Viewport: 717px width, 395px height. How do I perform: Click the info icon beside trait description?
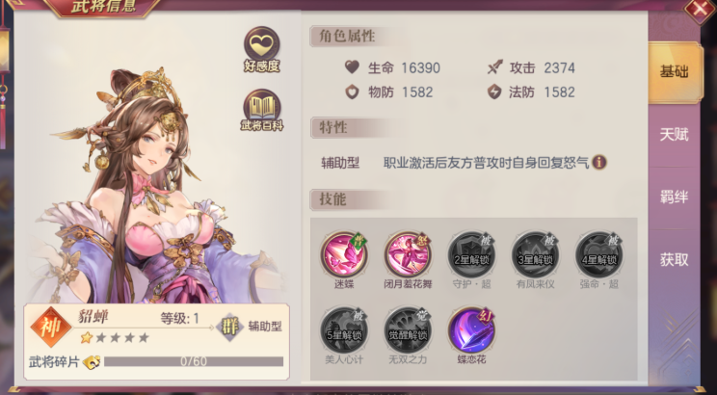(x=599, y=162)
